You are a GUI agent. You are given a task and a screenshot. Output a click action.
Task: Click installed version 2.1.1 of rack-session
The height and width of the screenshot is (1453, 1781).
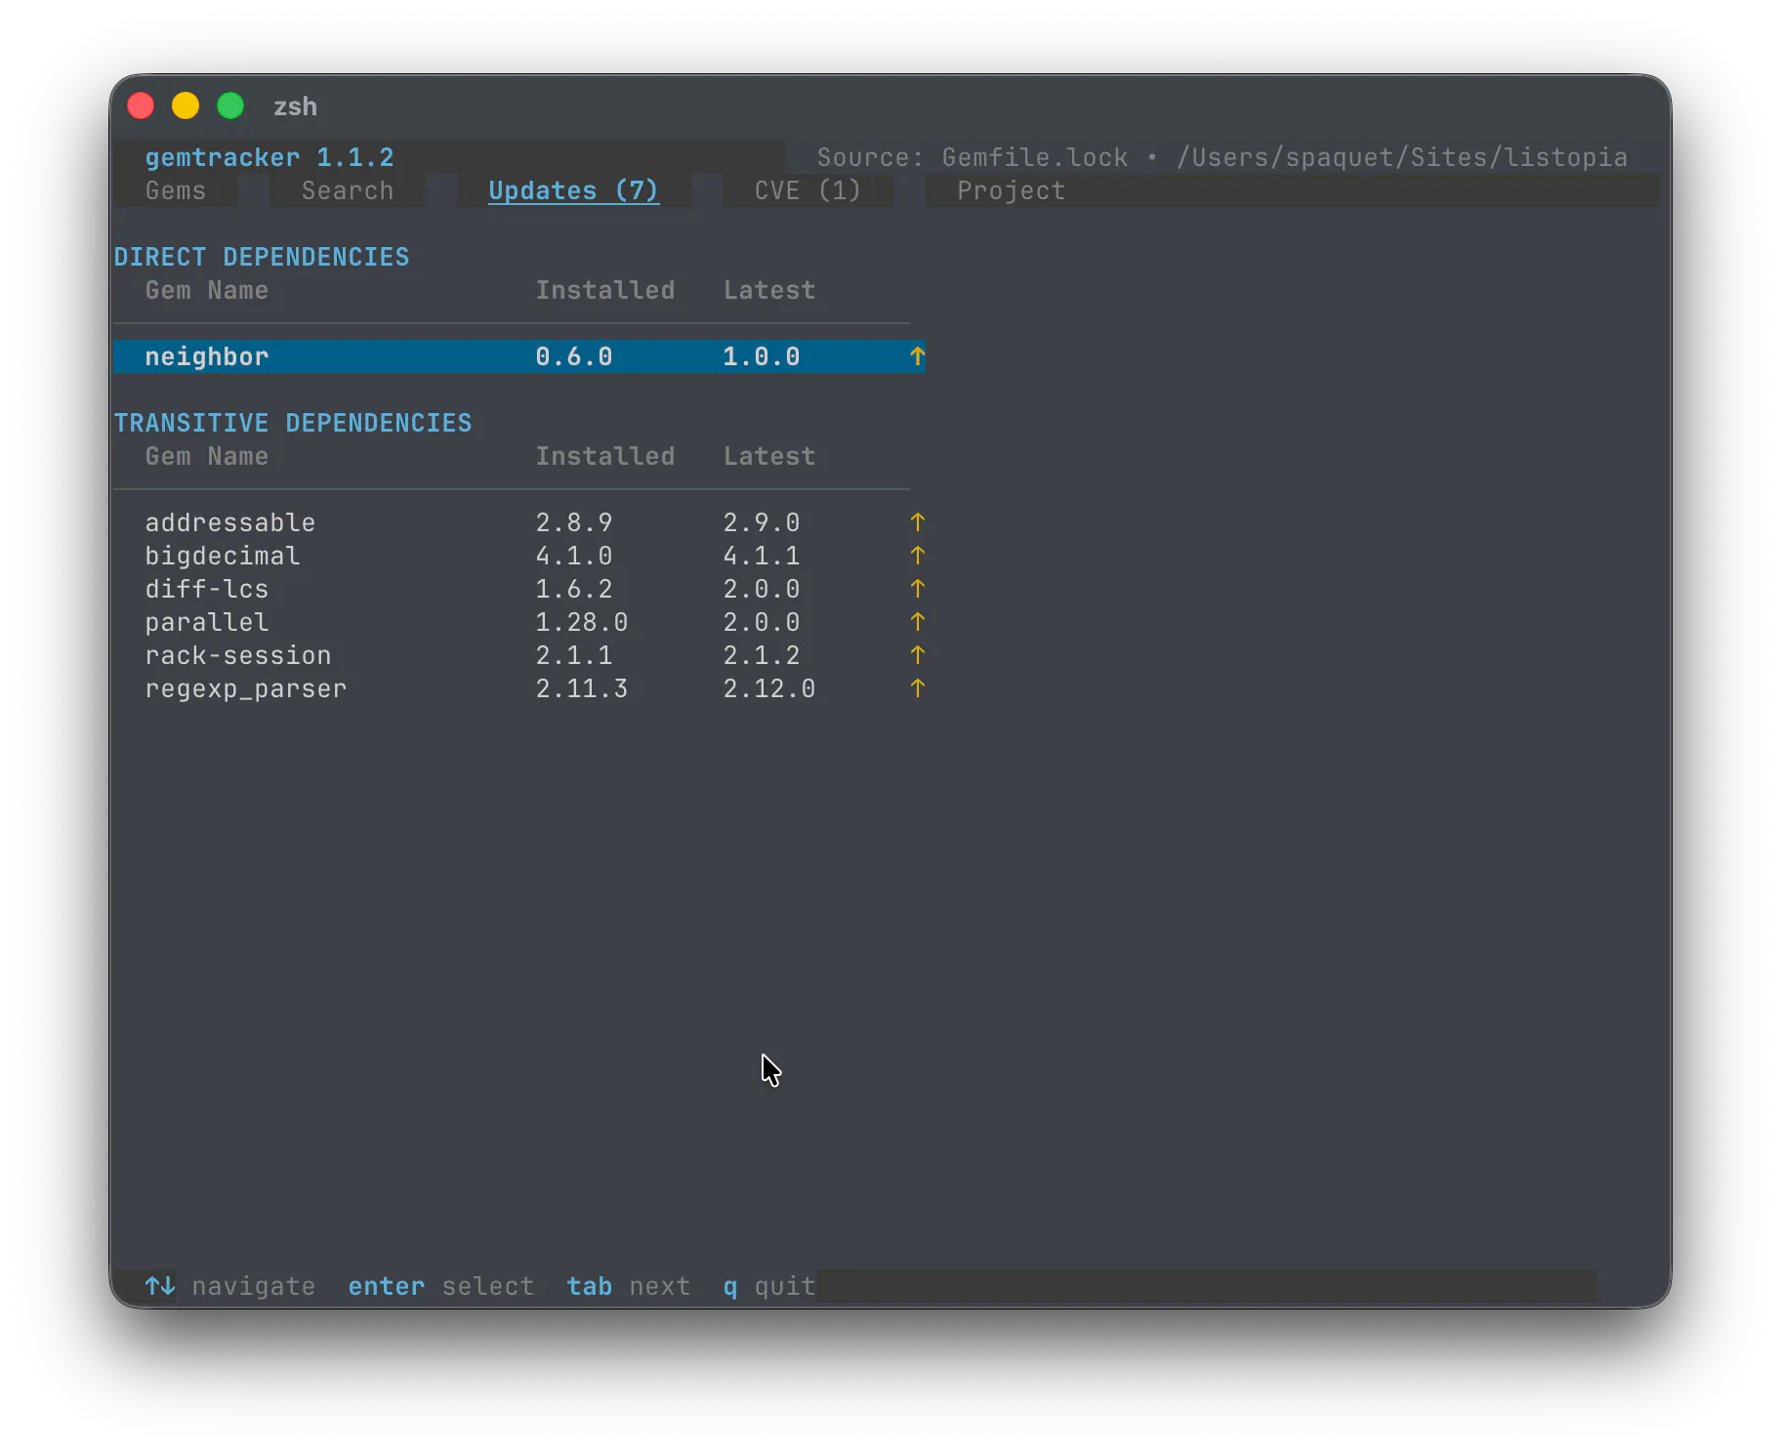(x=574, y=655)
